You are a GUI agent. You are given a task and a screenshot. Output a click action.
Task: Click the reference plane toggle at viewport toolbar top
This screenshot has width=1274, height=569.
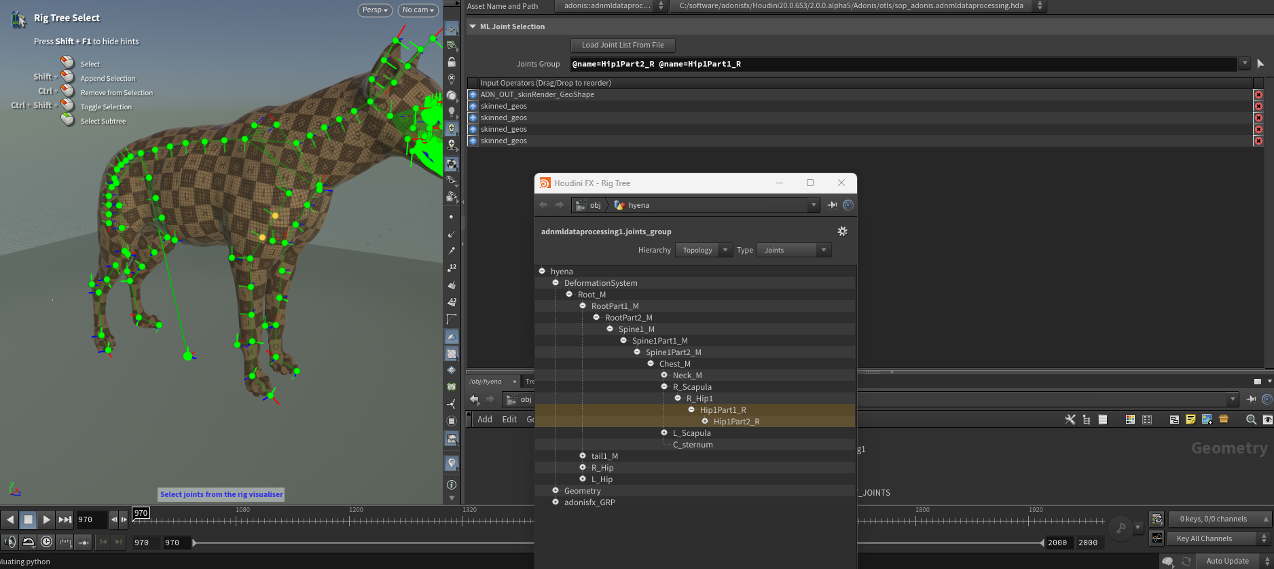click(x=452, y=30)
